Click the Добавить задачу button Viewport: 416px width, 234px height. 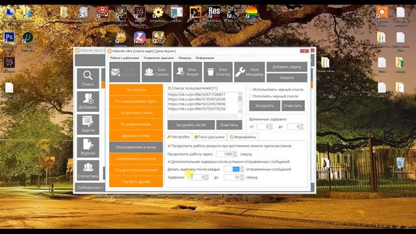point(287,67)
